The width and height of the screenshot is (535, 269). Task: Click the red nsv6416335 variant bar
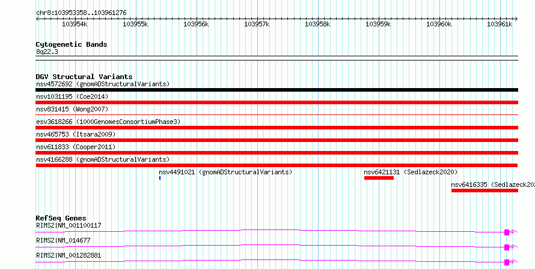point(485,191)
